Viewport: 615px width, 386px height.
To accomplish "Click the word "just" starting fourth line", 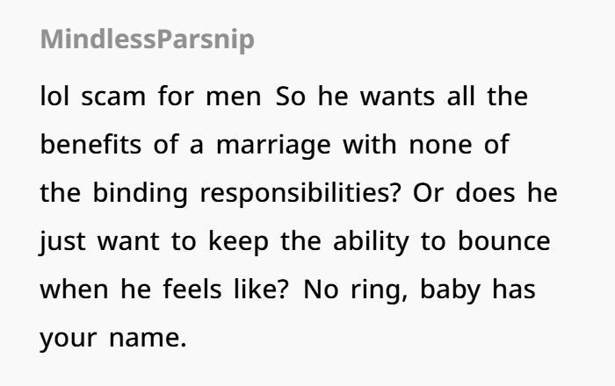I will [x=62, y=241].
